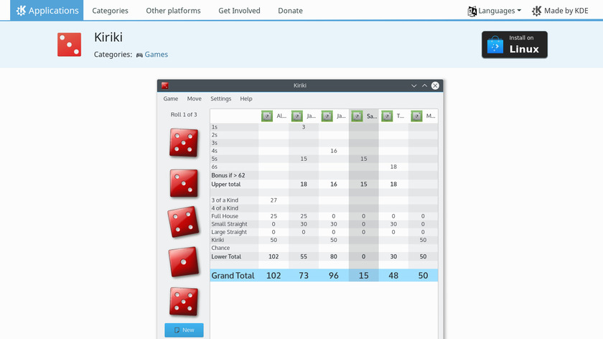Select the third die showing four
This screenshot has width=603, height=339.
click(x=184, y=222)
